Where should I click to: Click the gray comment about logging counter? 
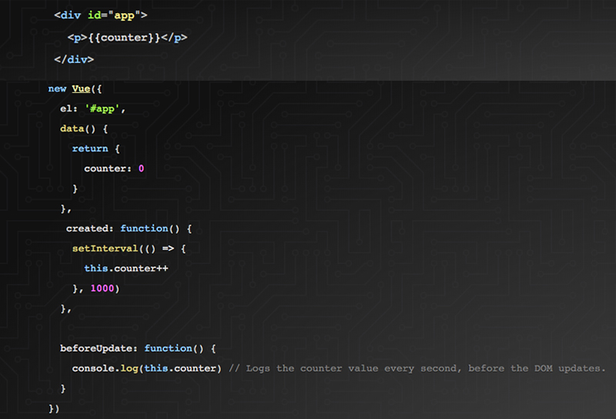click(x=417, y=368)
